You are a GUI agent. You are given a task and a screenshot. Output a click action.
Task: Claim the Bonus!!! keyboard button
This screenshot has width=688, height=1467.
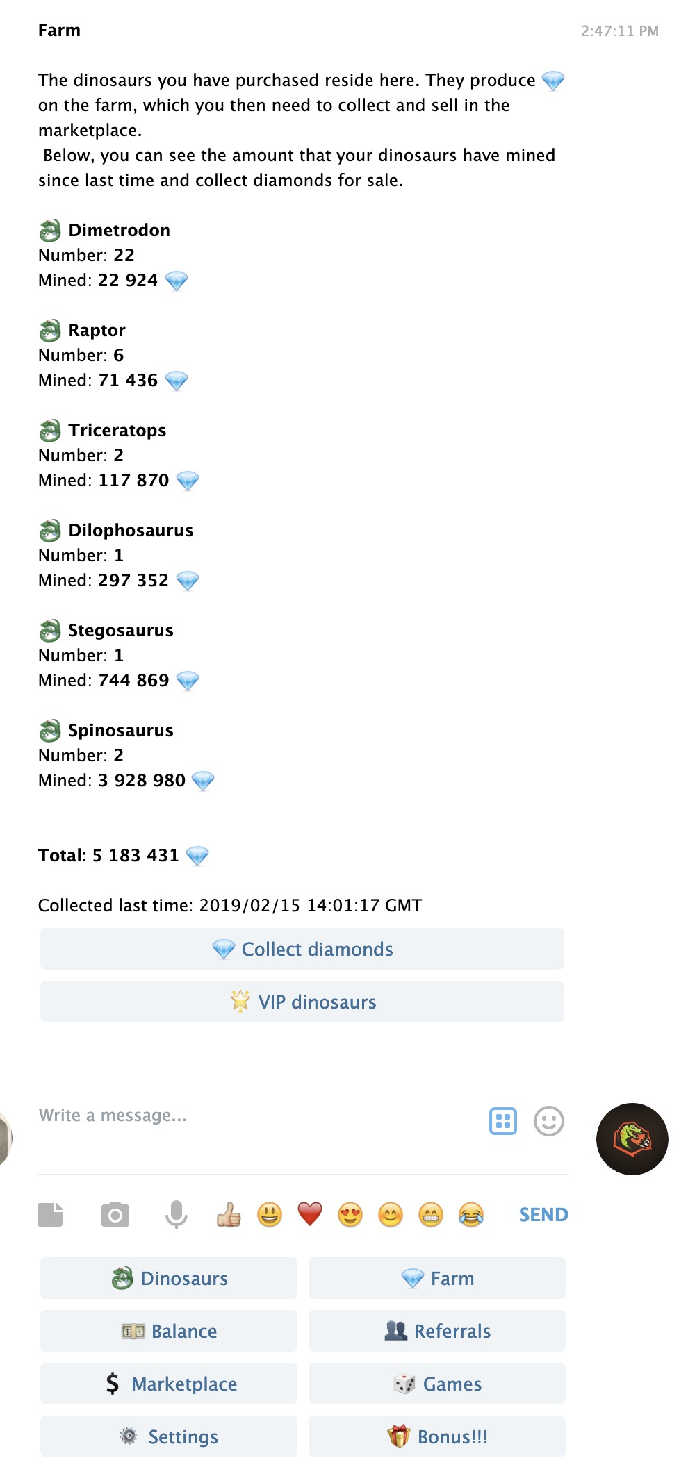pos(437,1436)
